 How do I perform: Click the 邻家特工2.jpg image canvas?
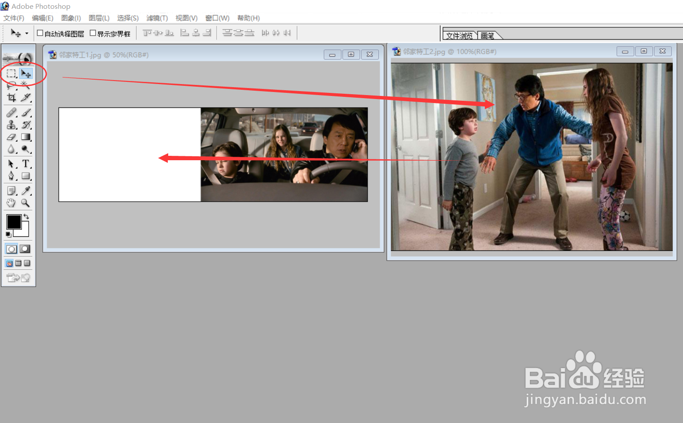[532, 157]
